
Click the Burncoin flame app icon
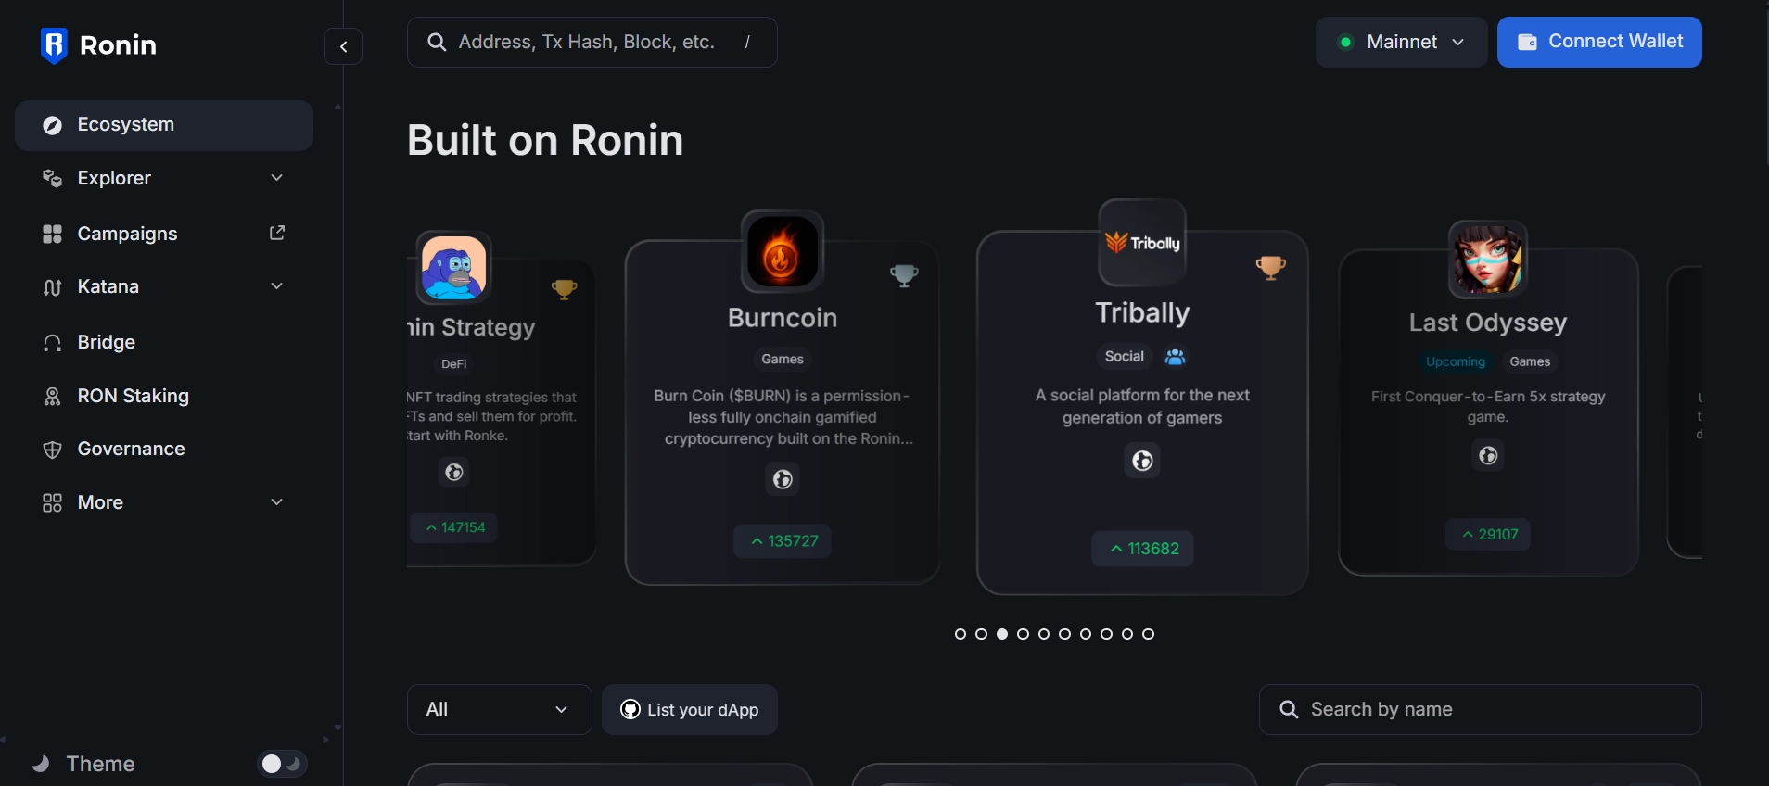click(x=782, y=251)
